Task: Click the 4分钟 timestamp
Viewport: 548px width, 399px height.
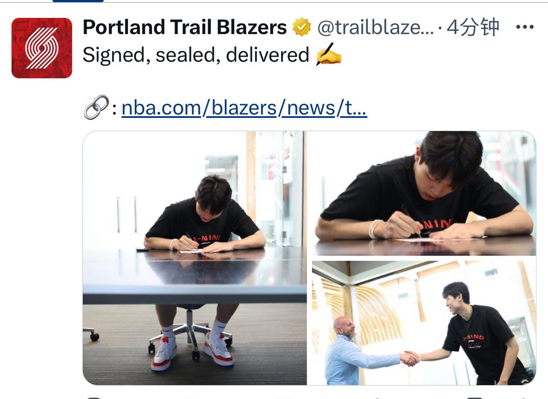Action: coord(473,27)
